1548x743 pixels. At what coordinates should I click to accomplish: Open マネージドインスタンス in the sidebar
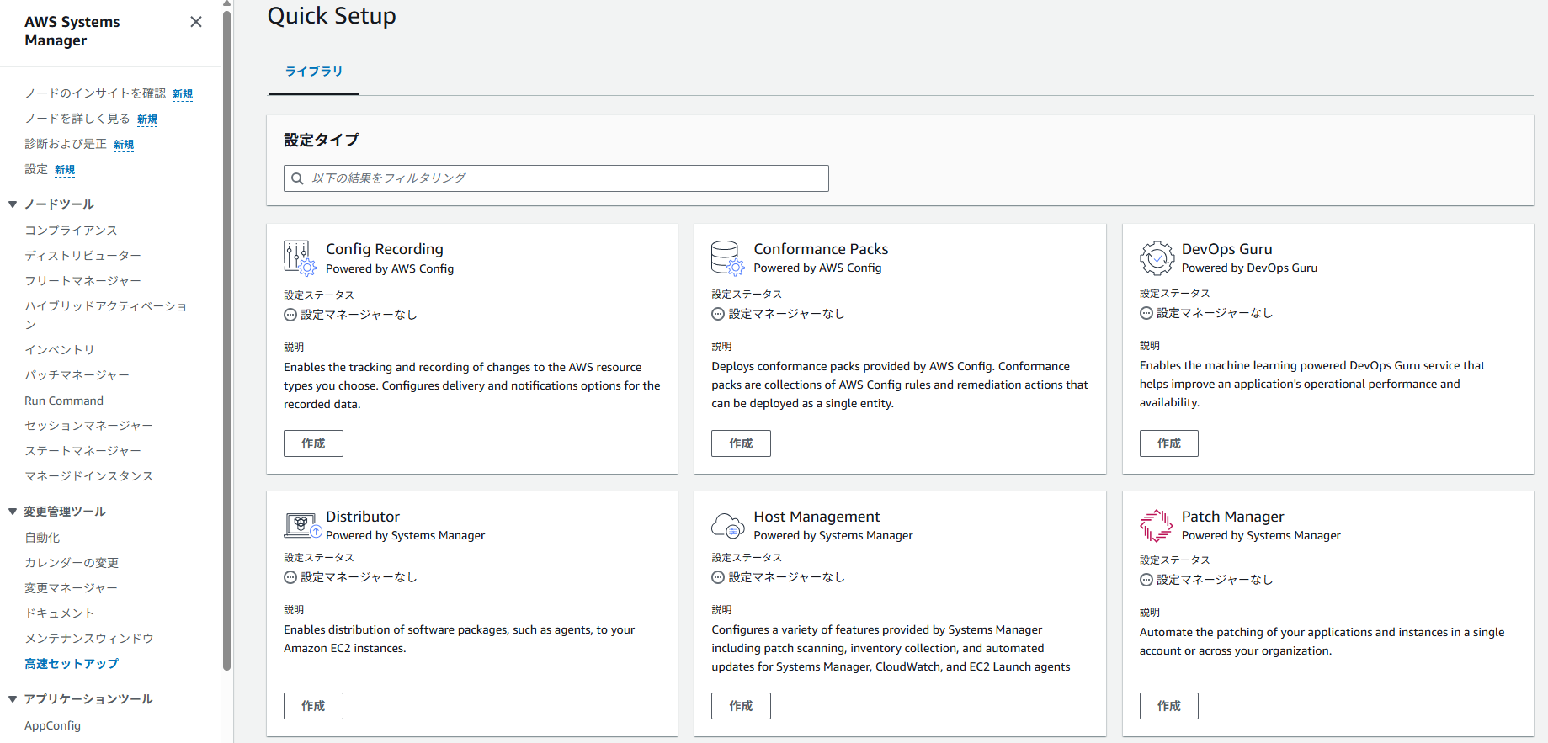click(88, 476)
